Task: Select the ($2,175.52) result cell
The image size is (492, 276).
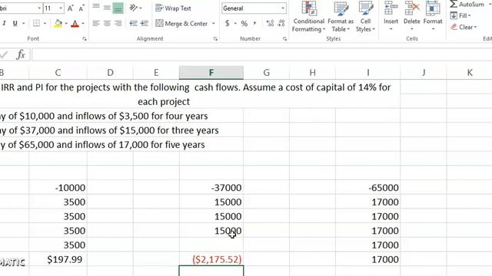Action: pos(211,259)
